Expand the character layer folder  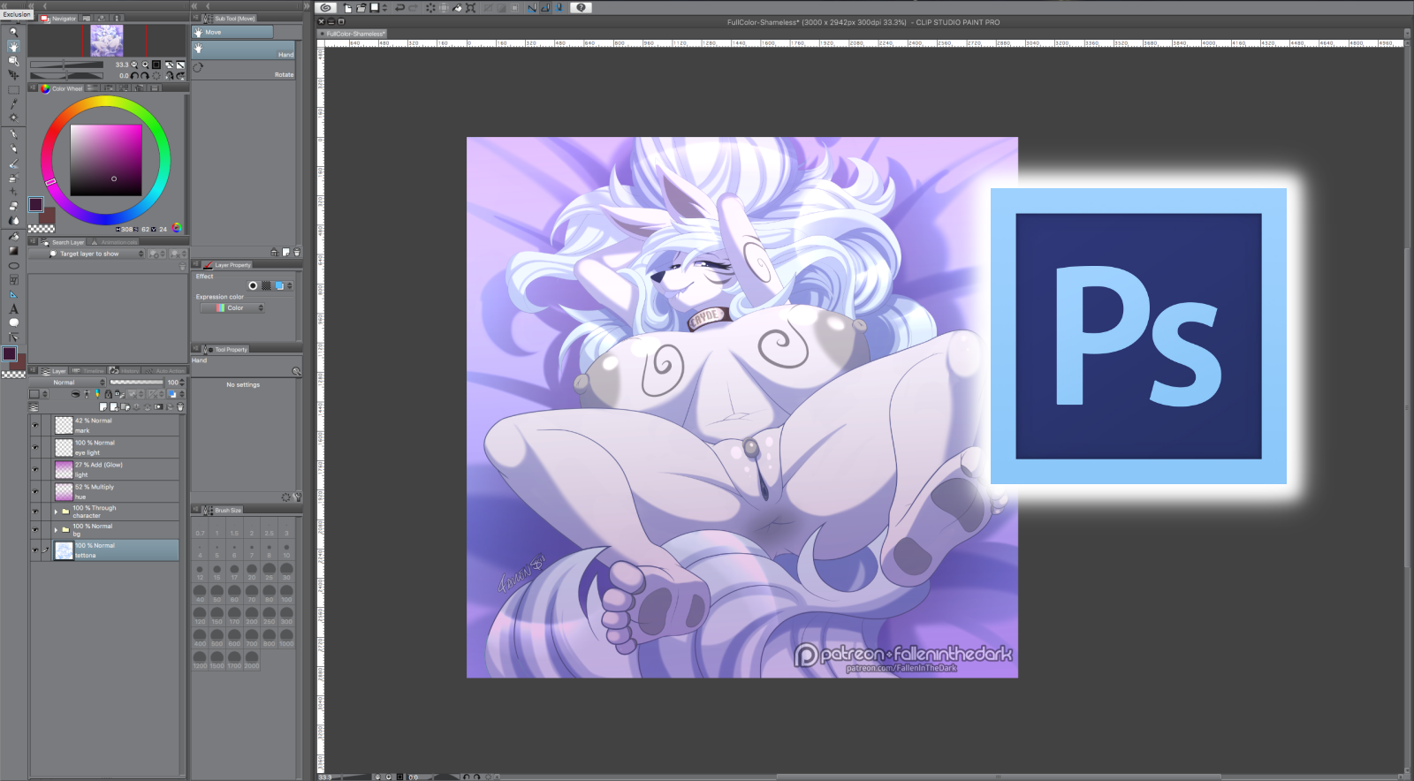click(56, 512)
